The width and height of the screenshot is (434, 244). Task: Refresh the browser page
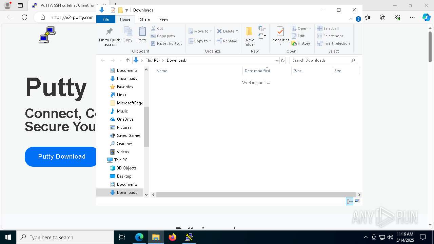24,17
